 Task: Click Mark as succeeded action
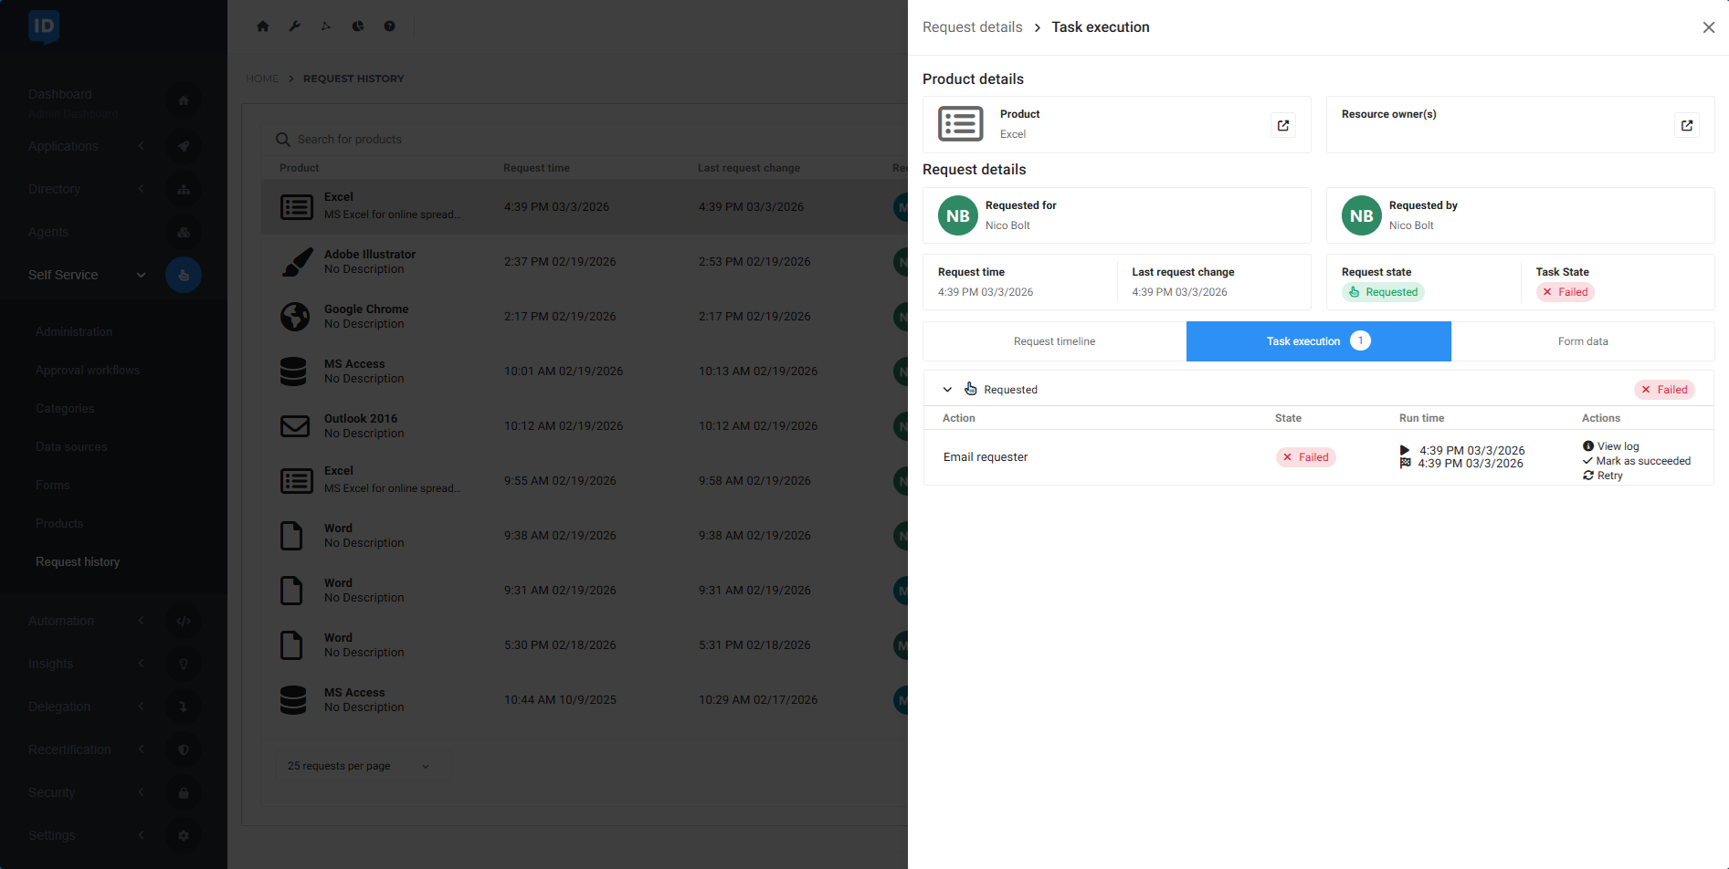(1642, 461)
